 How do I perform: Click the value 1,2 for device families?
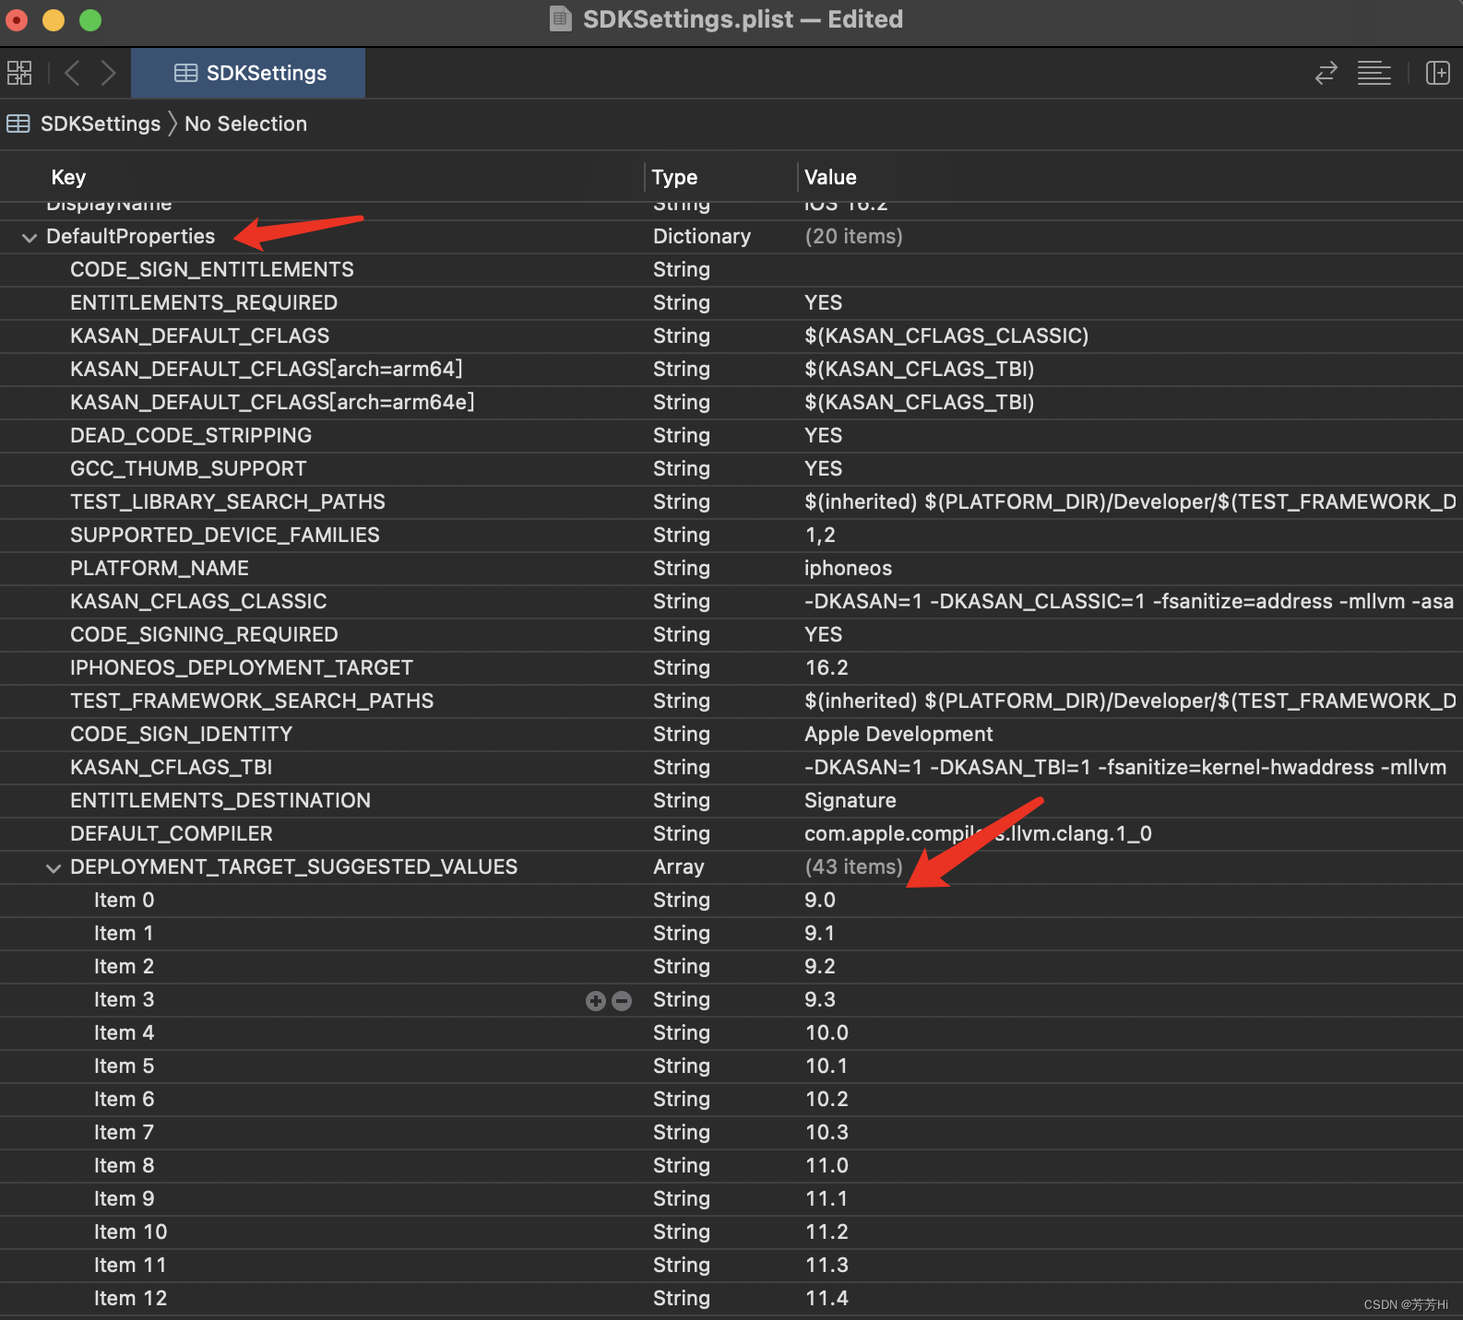pos(820,535)
